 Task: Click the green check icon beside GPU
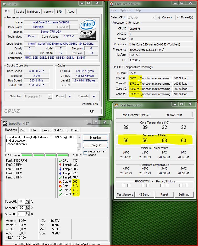point(60,161)
